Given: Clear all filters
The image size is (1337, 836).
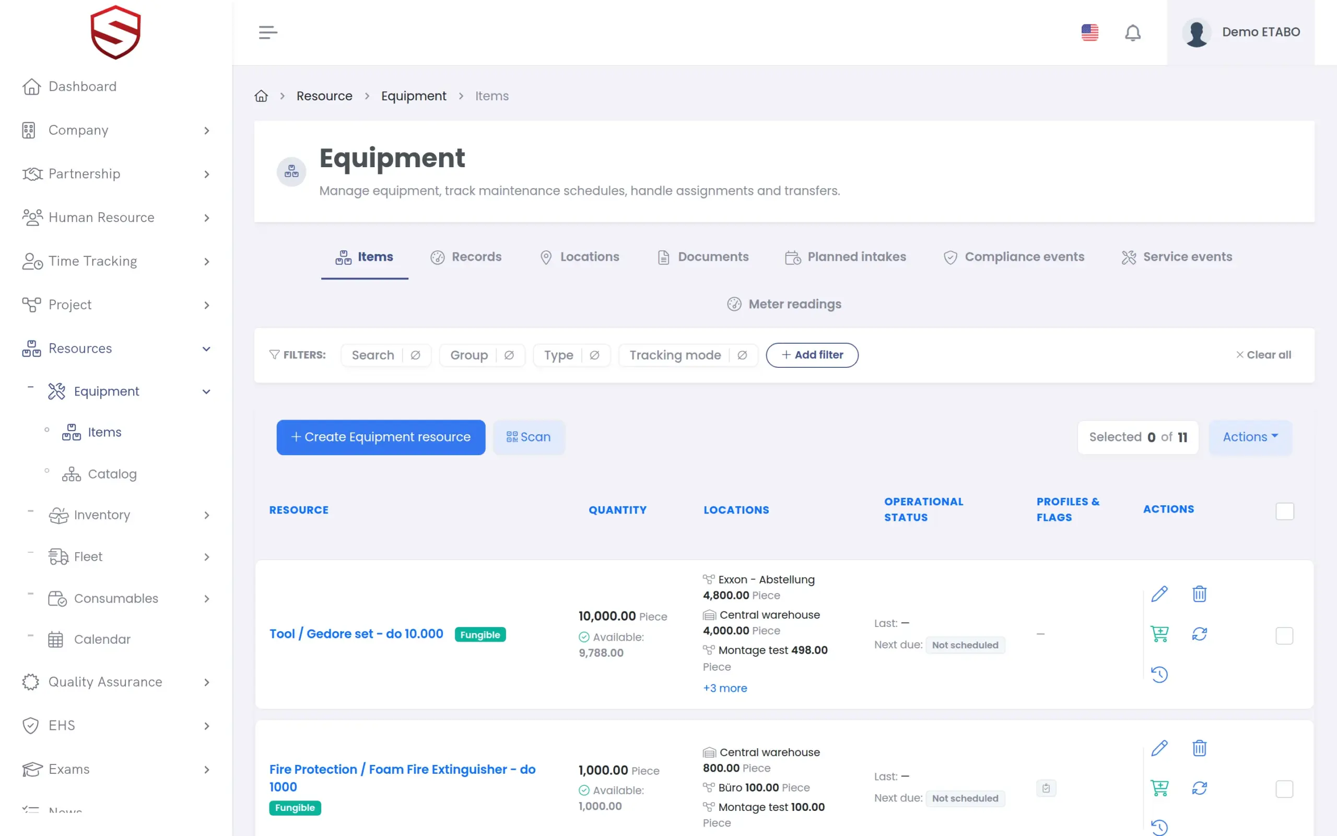Looking at the screenshot, I should (x=1263, y=355).
